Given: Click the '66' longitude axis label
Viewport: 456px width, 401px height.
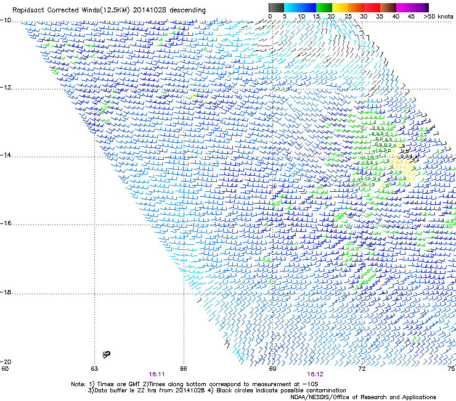Looking at the screenshot, I should 184,369.
